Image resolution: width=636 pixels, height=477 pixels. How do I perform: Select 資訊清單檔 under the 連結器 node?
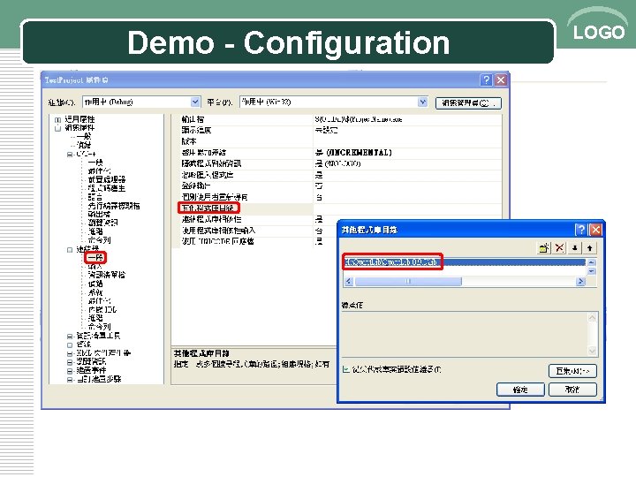107,275
